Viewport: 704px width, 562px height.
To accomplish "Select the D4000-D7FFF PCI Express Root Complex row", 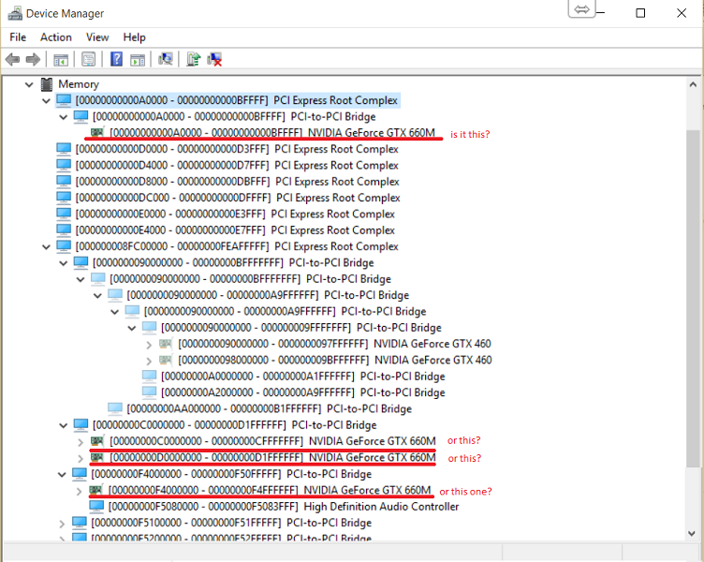I will [x=227, y=165].
